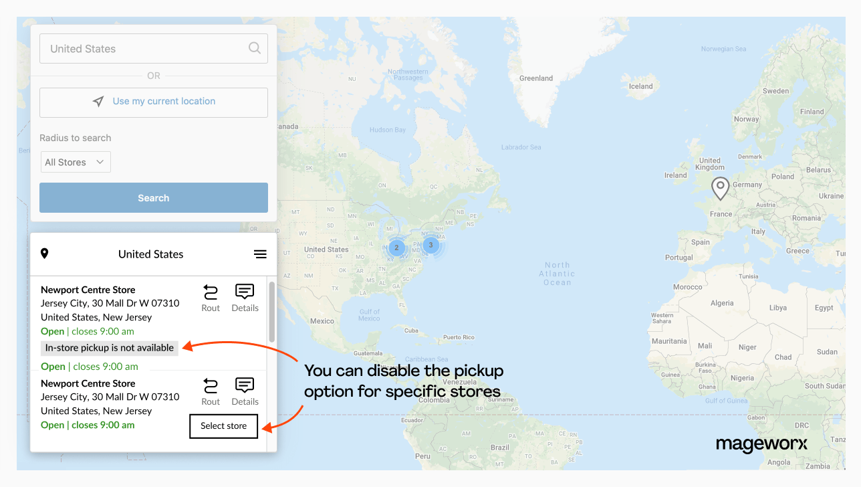Click the map pin marker over France
Screen dimensions: 861x487
[x=720, y=188]
